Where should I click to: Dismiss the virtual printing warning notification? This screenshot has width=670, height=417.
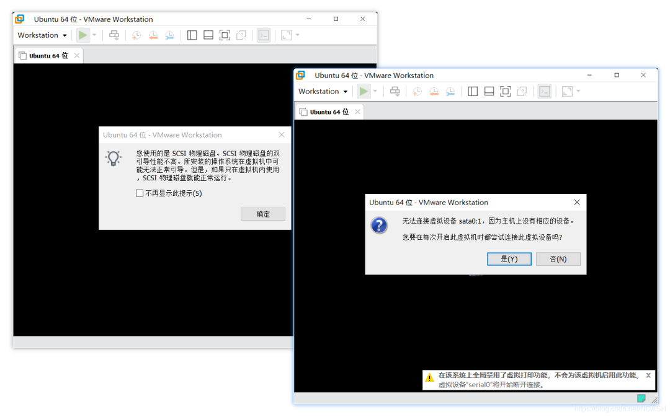click(648, 375)
